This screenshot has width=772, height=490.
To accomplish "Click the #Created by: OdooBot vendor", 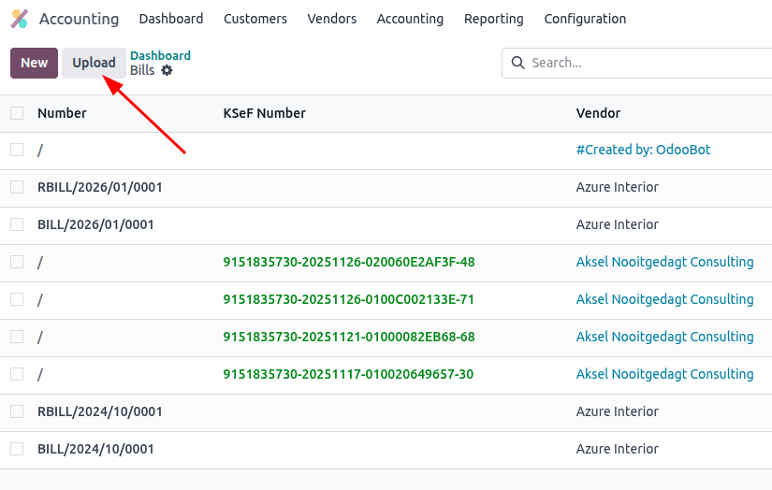I will (x=643, y=150).
